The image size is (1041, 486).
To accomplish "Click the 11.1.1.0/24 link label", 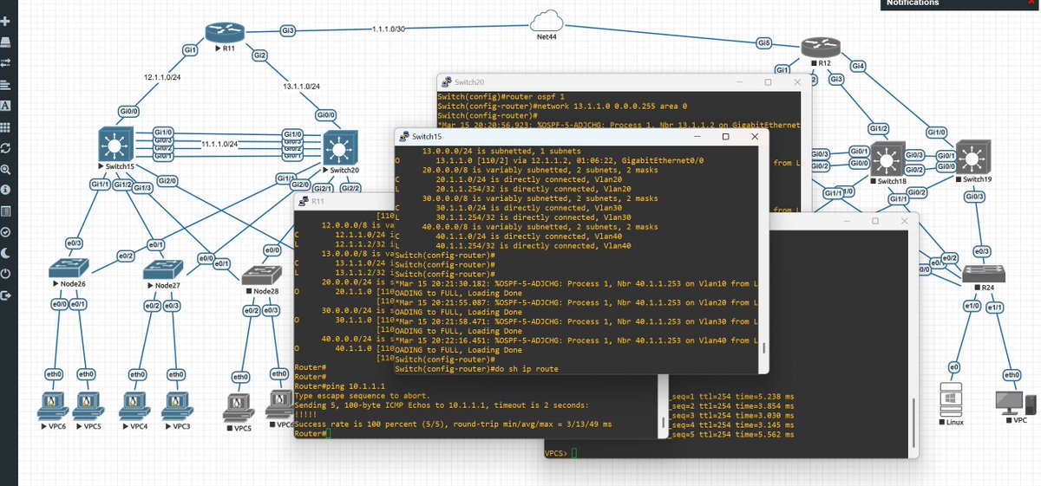I will point(219,143).
